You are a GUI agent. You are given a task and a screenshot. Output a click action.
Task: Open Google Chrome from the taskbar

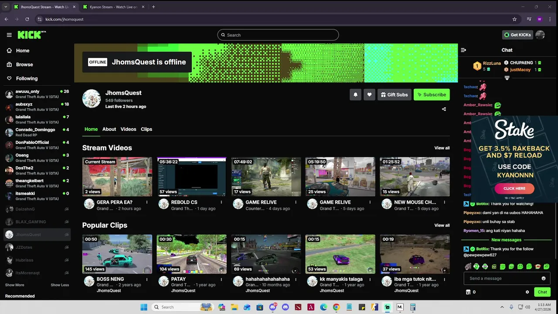336,307
